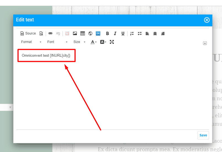
Task: Click the dropdown arrow on the left sidebar
Action: click(x=10, y=107)
